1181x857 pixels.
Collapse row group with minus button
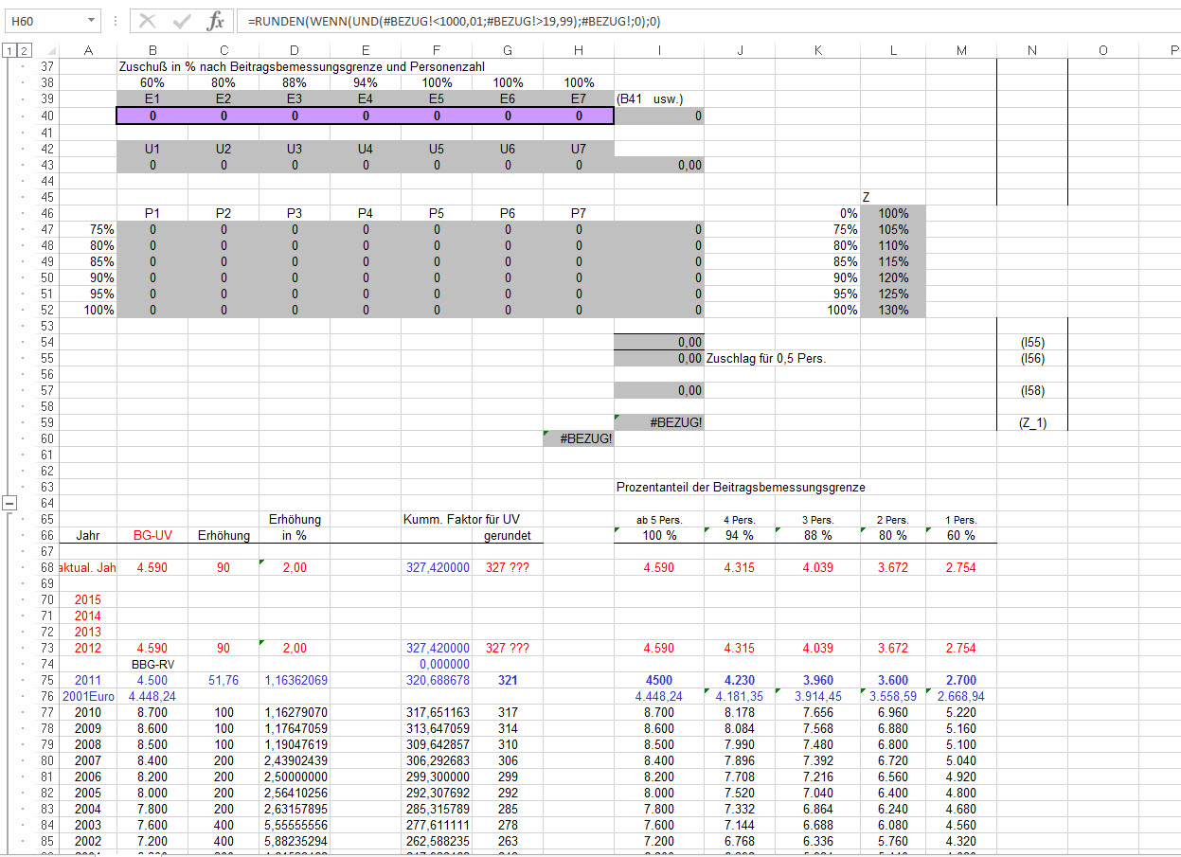pos(9,503)
